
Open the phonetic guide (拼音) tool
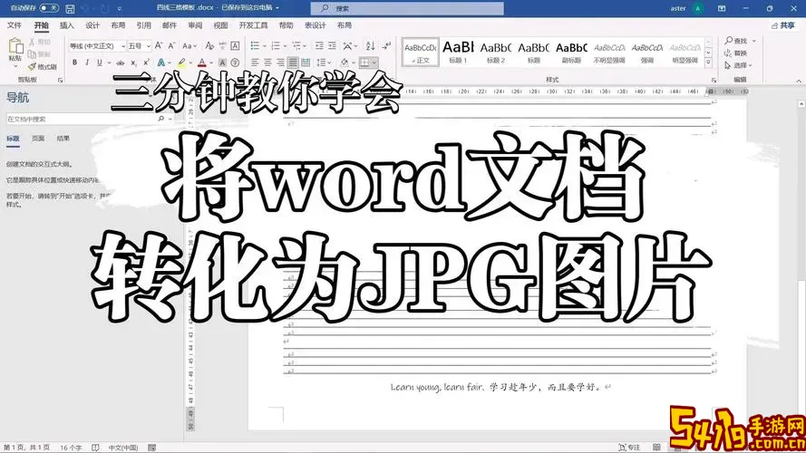coord(222,45)
